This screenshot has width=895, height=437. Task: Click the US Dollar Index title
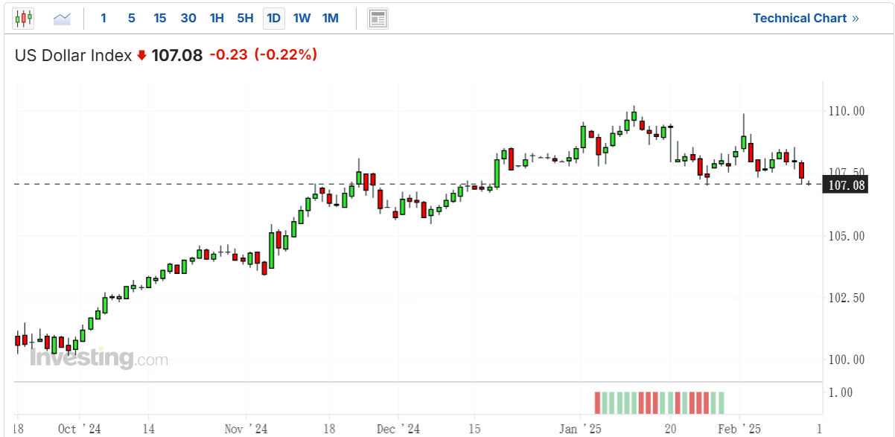click(x=74, y=55)
